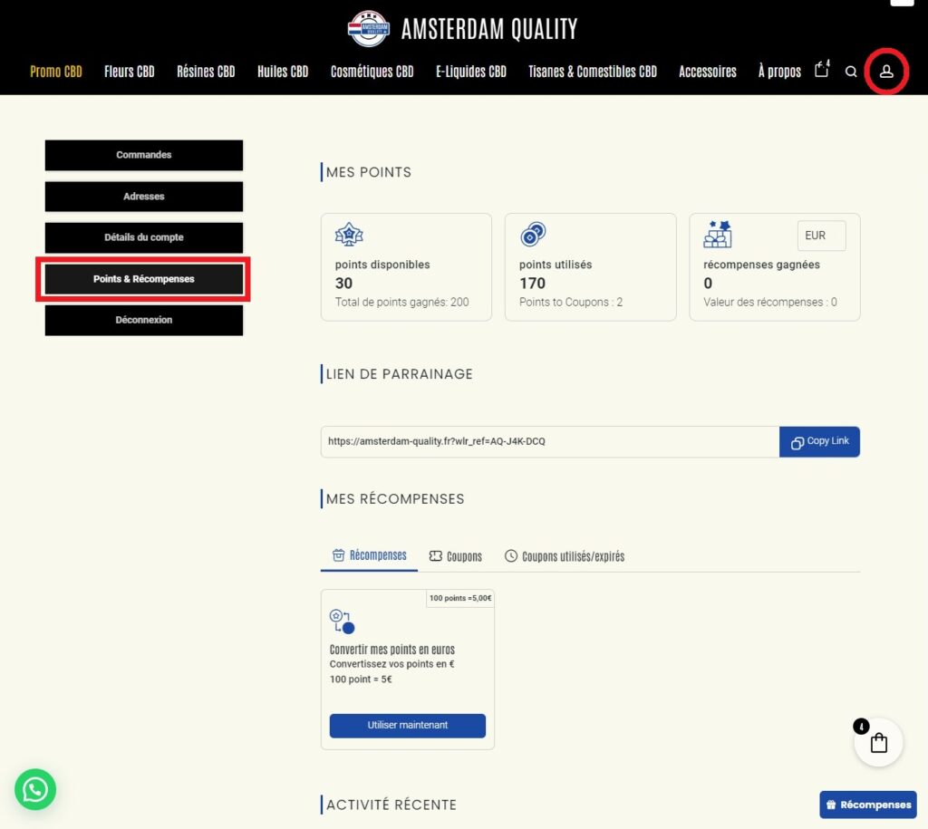Image resolution: width=928 pixels, height=829 pixels.
Task: Click the referral link text field
Action: click(549, 441)
